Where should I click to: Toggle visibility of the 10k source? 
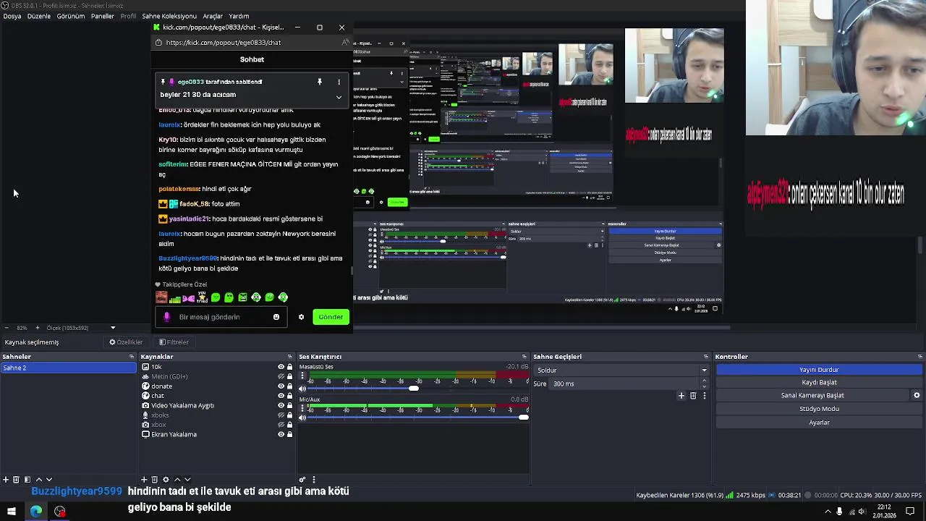click(281, 367)
